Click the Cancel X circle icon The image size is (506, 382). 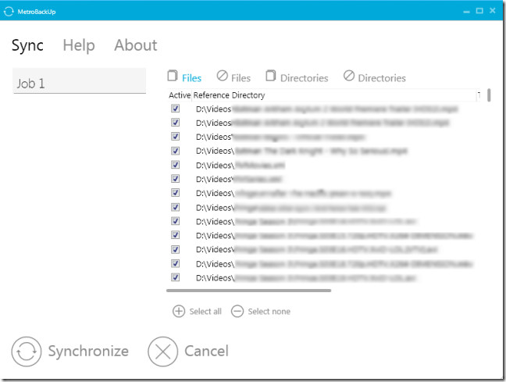point(162,352)
